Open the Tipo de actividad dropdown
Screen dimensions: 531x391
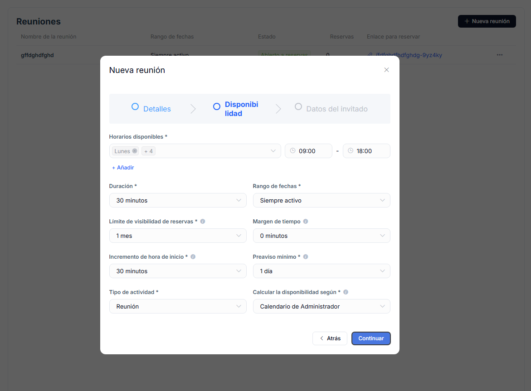[x=178, y=306]
